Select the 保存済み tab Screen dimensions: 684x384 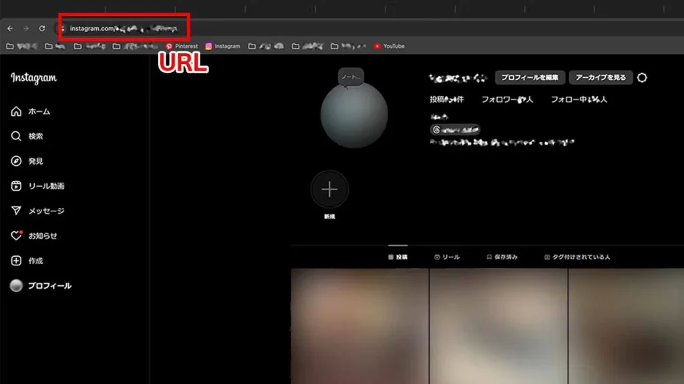pyautogui.click(x=502, y=257)
